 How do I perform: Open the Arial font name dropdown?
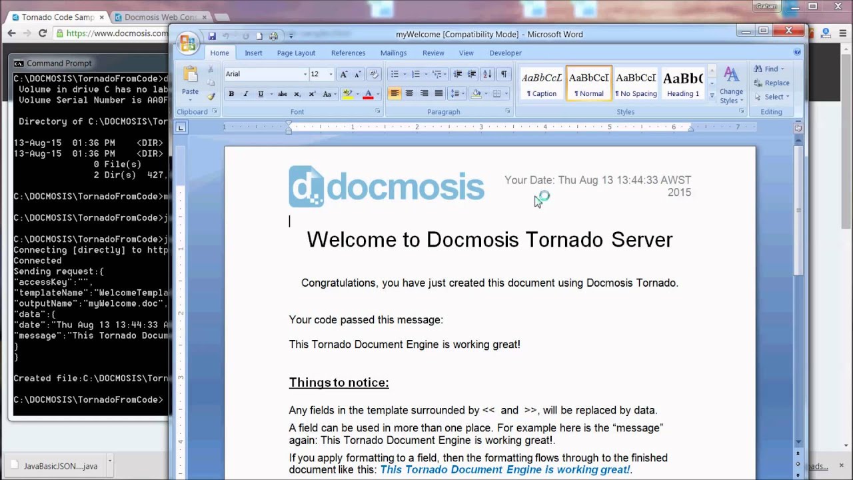305,74
